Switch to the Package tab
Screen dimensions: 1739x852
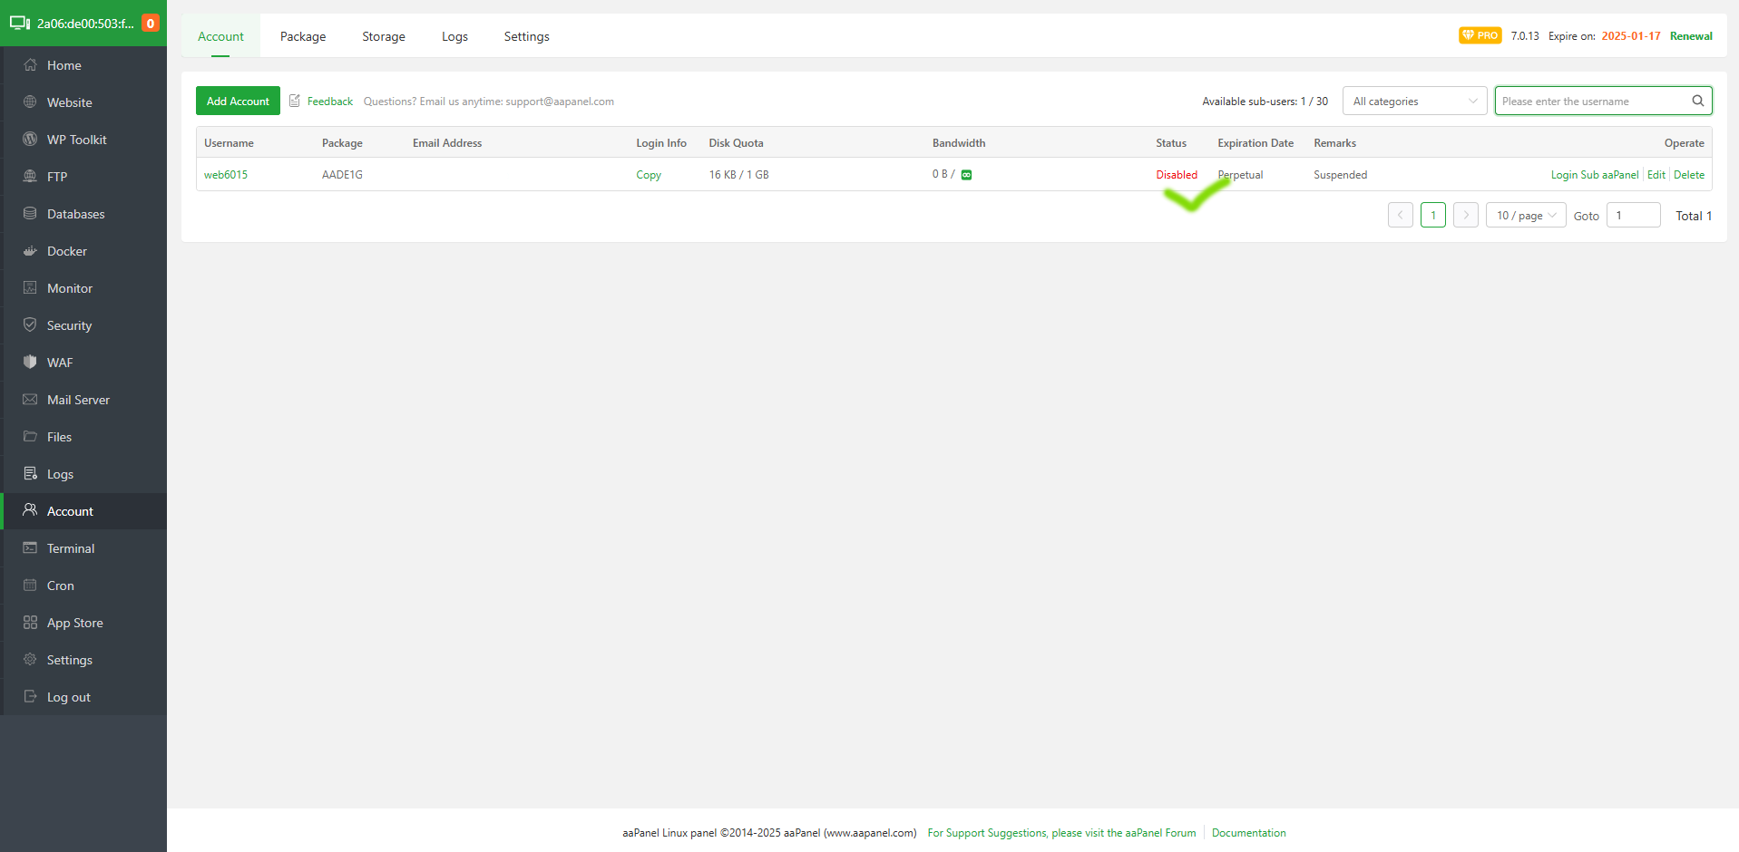[x=303, y=36]
